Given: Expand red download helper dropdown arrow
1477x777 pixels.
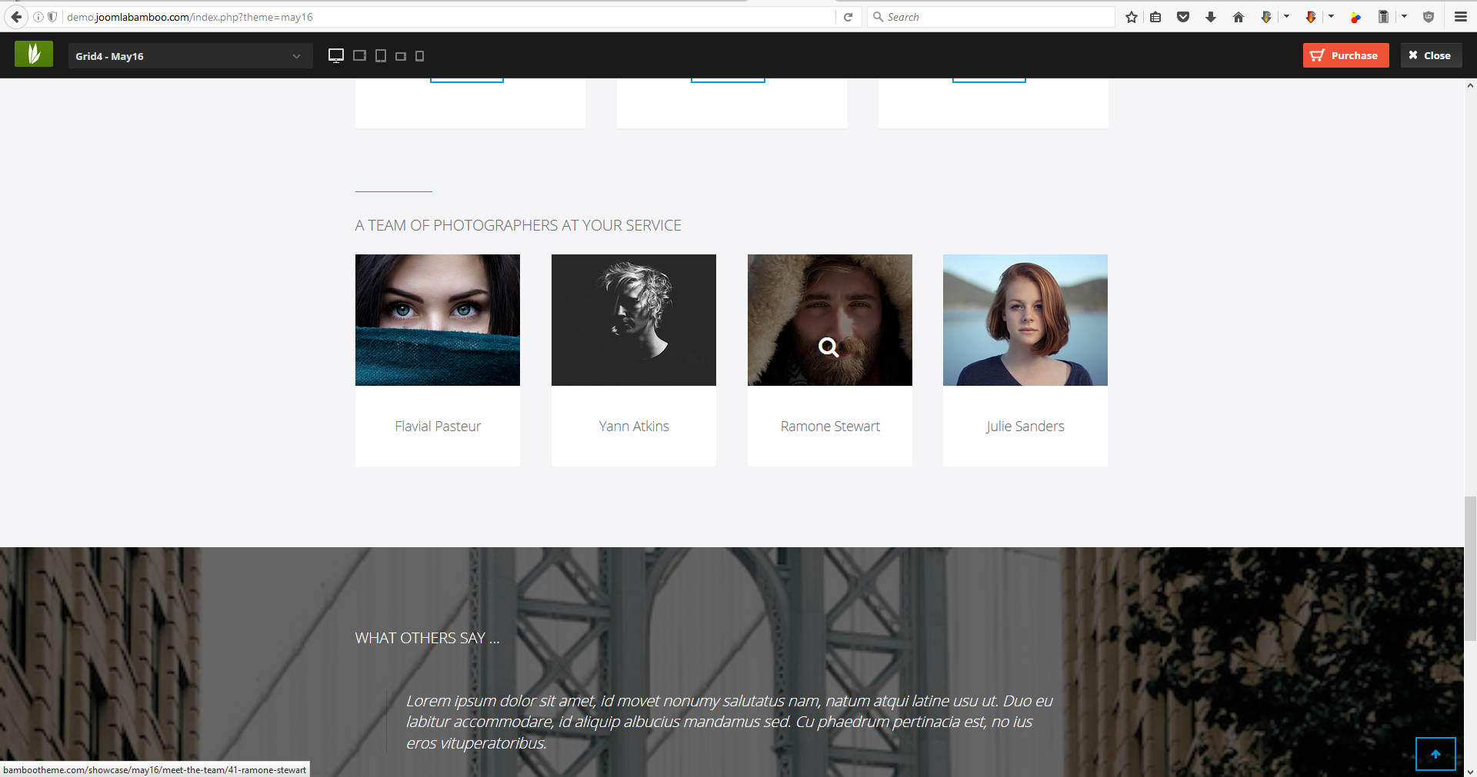Looking at the screenshot, I should point(1331,16).
